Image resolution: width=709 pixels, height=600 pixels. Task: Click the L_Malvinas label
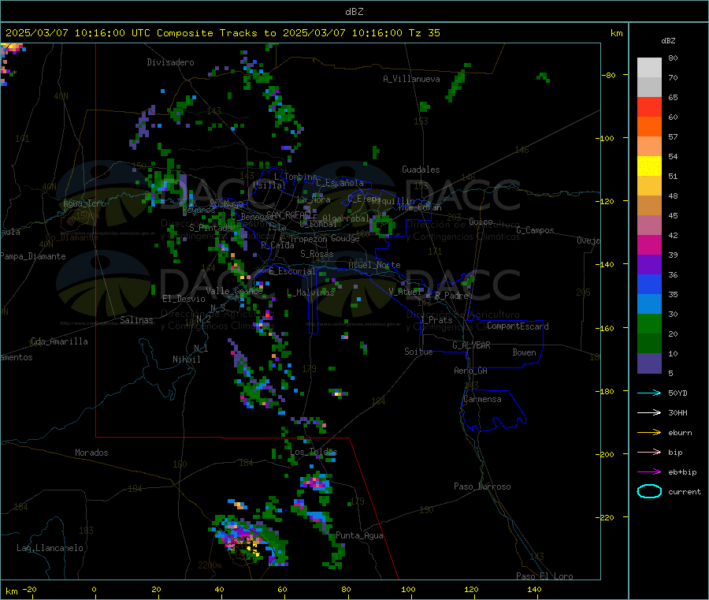click(x=310, y=293)
